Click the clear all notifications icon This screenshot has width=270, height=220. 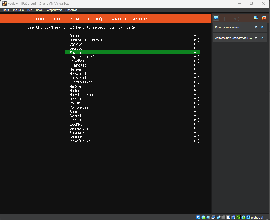264,18
